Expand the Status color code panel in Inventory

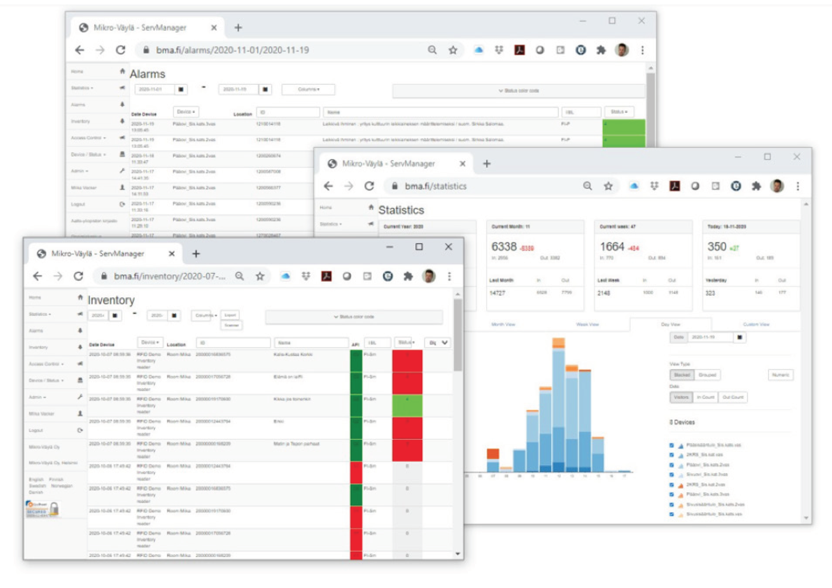pyautogui.click(x=354, y=317)
